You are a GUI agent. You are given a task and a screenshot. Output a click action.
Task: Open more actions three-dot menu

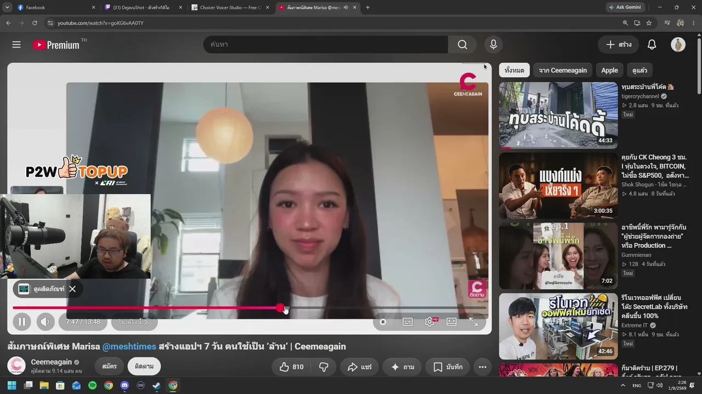tap(483, 367)
